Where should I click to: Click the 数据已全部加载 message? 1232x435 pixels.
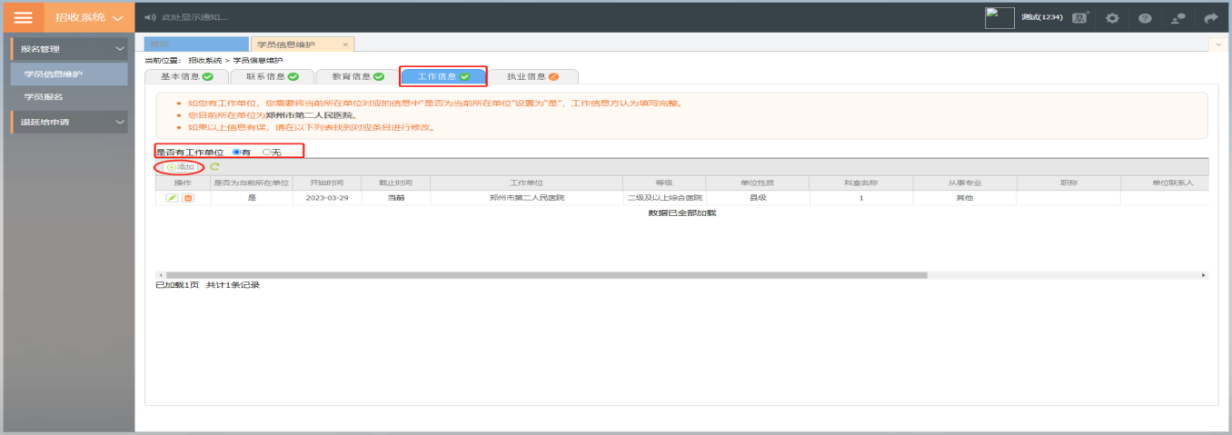click(681, 213)
